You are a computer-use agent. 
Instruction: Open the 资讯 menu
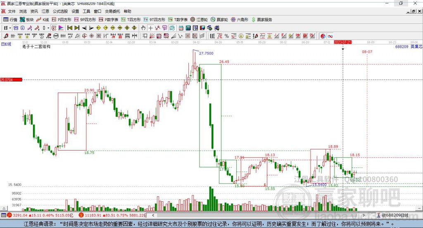pyautogui.click(x=34, y=11)
